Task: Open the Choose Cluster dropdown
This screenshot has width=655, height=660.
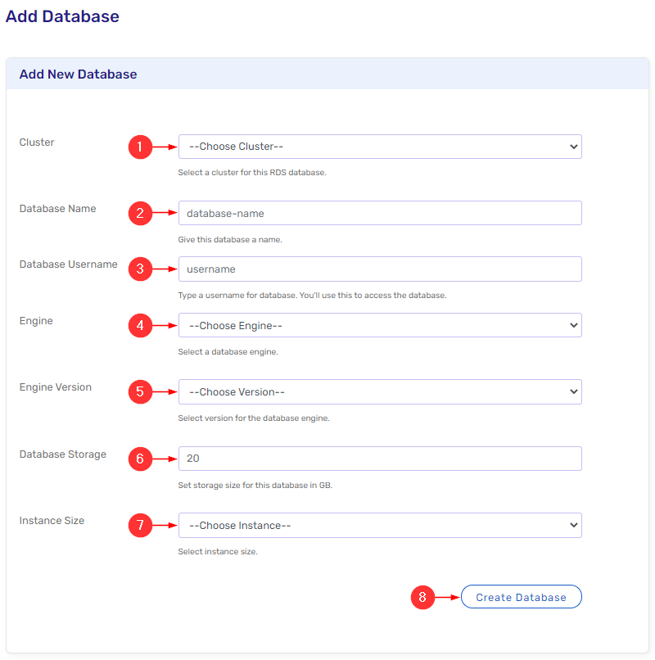Action: pyautogui.click(x=379, y=147)
